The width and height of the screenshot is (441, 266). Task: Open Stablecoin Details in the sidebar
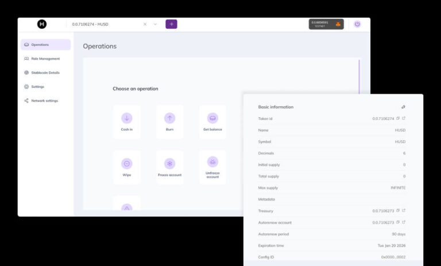pos(45,72)
